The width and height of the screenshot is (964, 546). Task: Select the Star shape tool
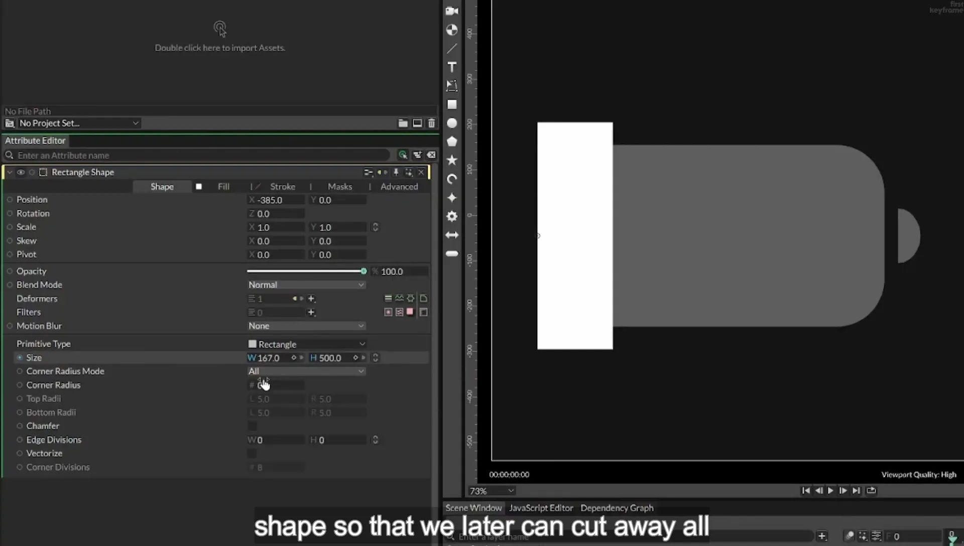(x=452, y=160)
